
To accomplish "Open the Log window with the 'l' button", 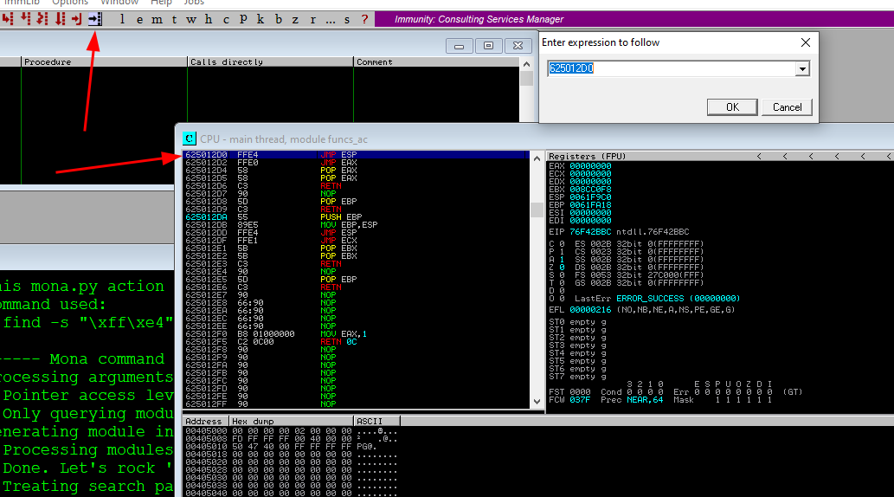I will (122, 19).
